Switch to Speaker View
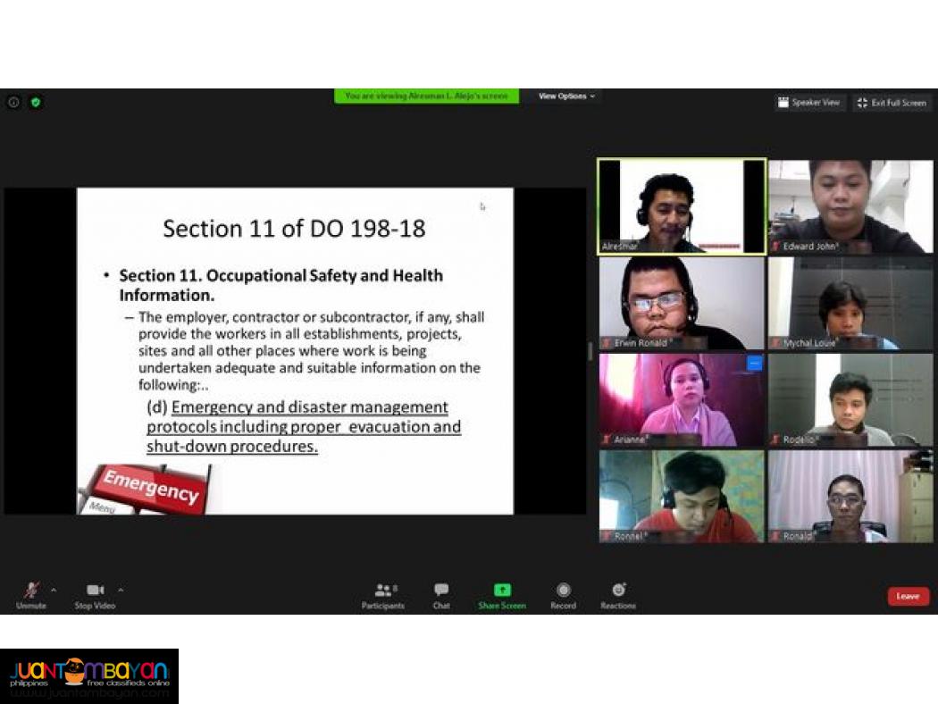The width and height of the screenshot is (938, 704). click(809, 103)
